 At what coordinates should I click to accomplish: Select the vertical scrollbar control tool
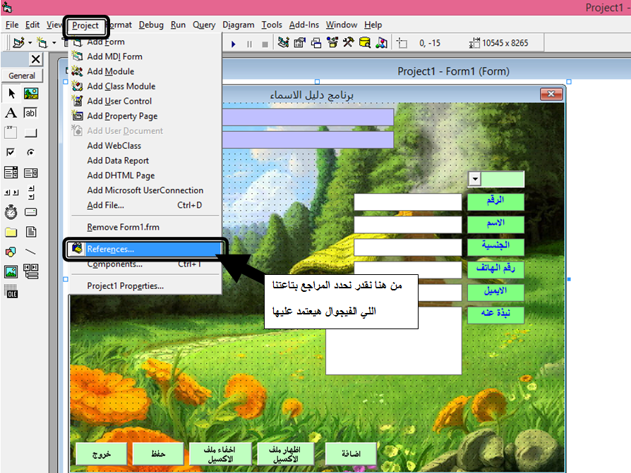(31, 192)
